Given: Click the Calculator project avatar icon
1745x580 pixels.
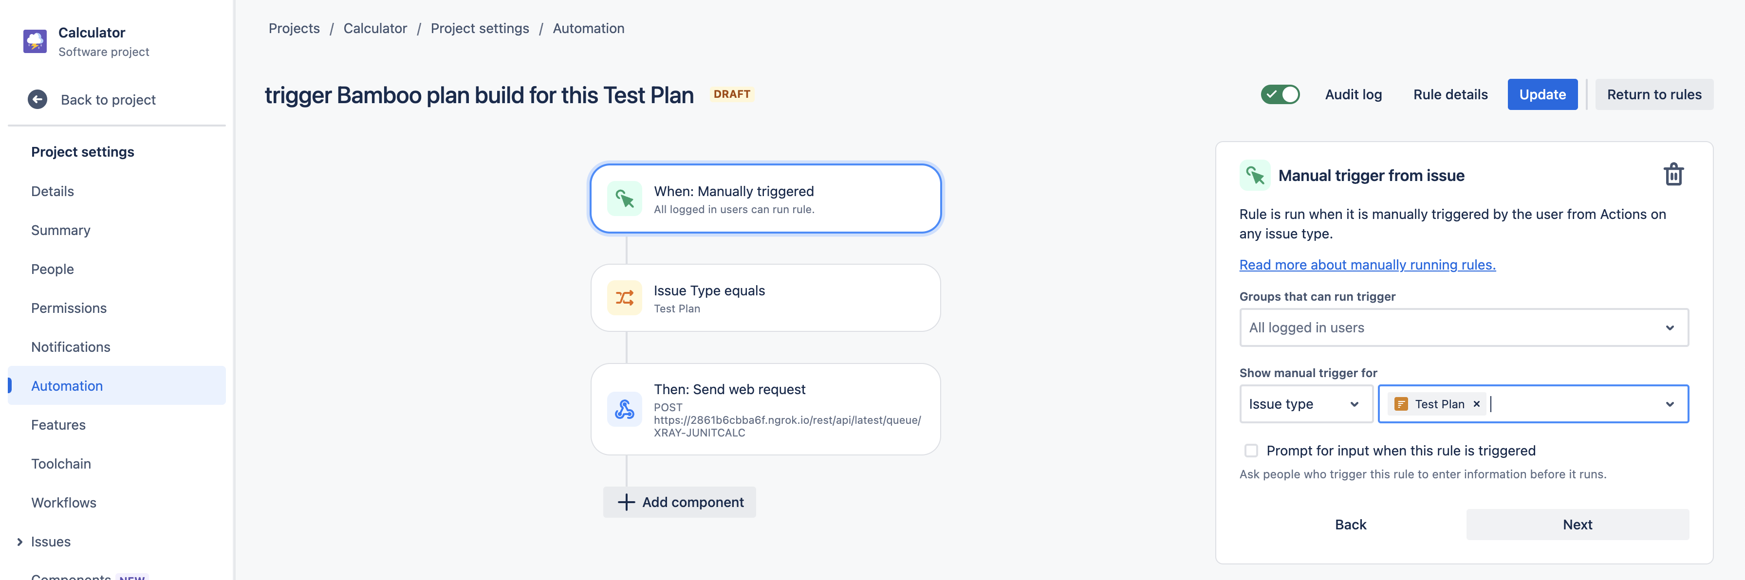Looking at the screenshot, I should [35, 41].
